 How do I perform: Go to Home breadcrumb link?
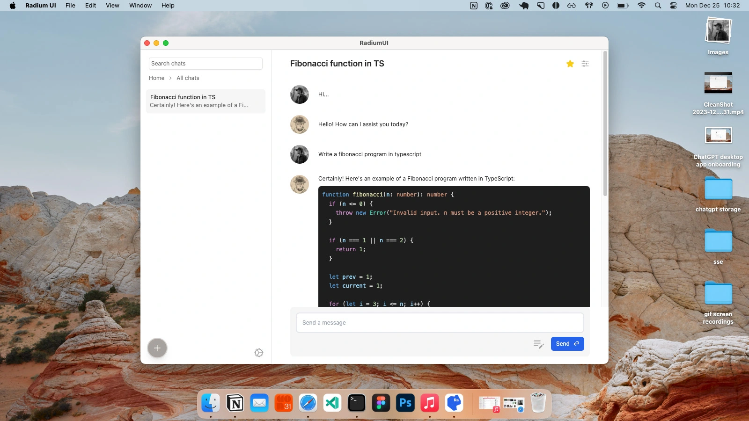157,78
